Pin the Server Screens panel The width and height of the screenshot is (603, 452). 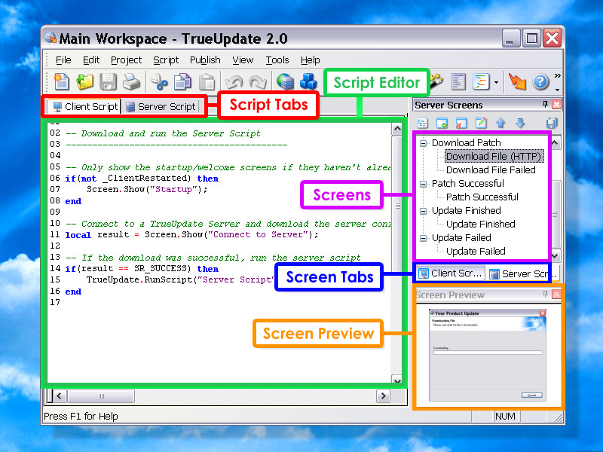(545, 104)
